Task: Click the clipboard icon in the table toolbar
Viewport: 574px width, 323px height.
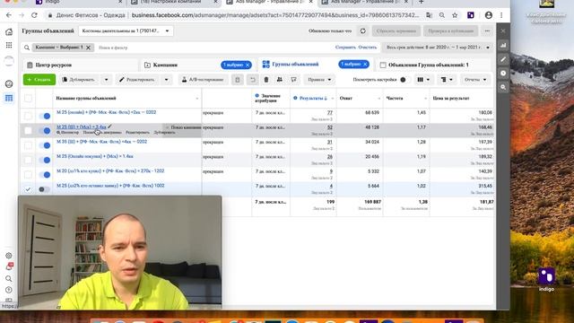Action: click(237, 80)
